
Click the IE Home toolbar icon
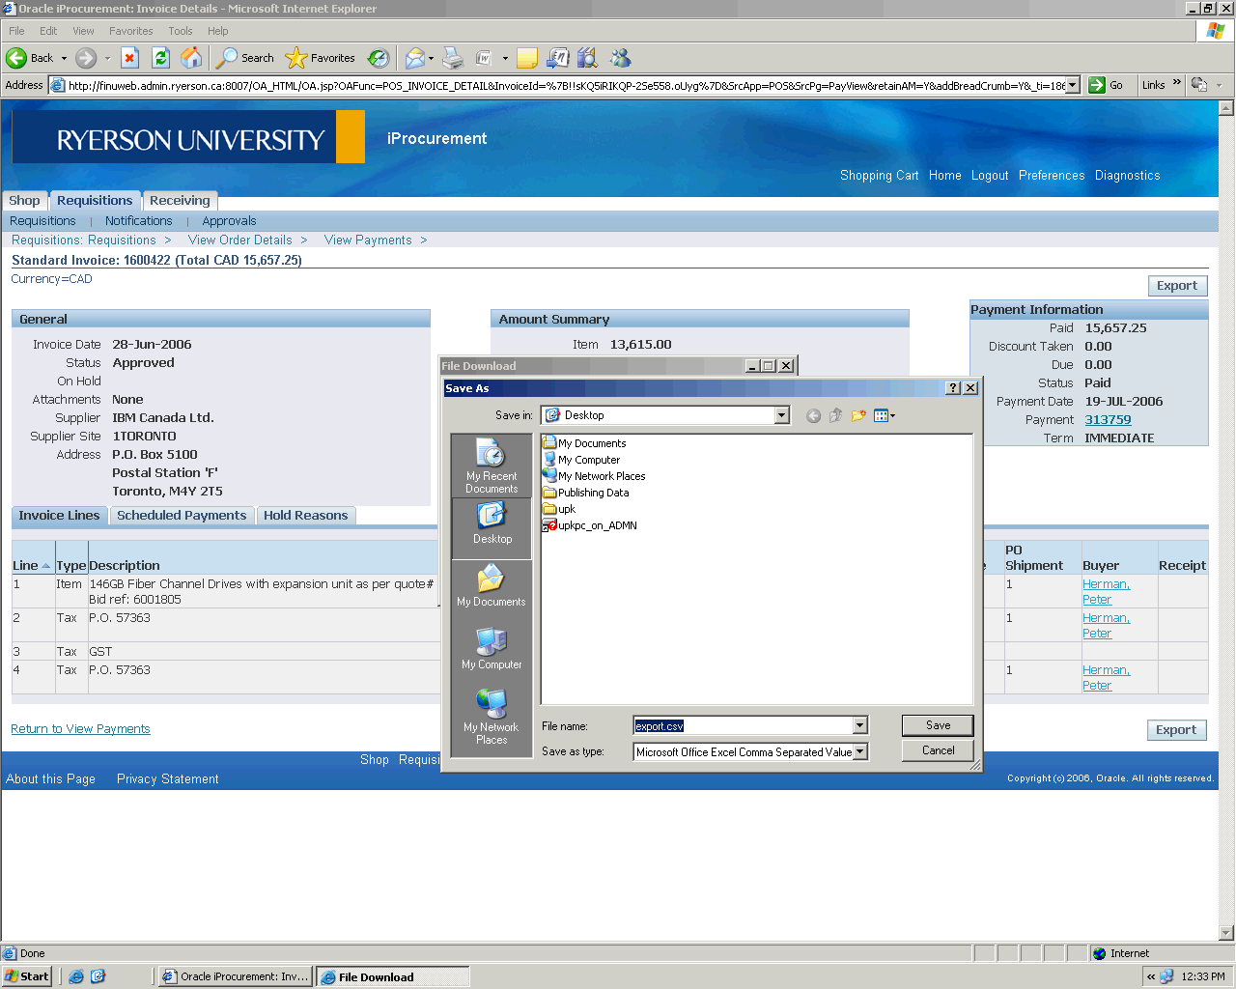coord(191,58)
